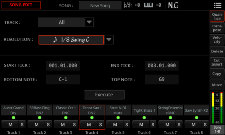This screenshot has height=135, width=225.
Task: Select the Tight Brass 1 sound on Track 6
Action: pyautogui.click(x=144, y=110)
